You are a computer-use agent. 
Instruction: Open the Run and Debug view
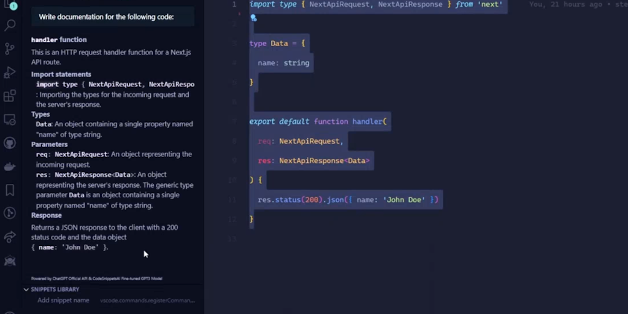(10, 72)
